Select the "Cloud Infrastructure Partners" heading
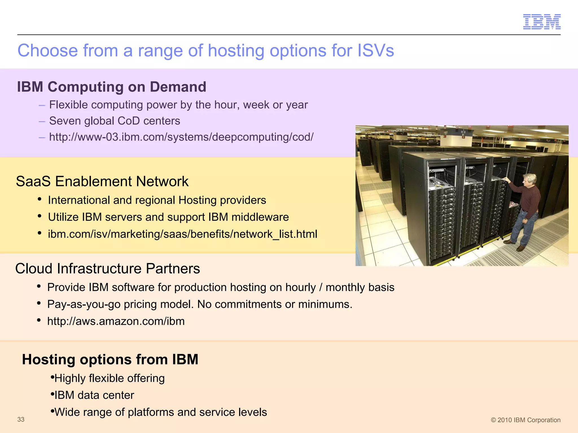Screen dimensions: 578x433 [x=108, y=268]
